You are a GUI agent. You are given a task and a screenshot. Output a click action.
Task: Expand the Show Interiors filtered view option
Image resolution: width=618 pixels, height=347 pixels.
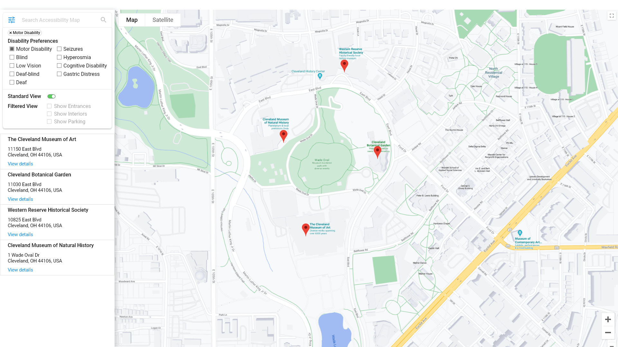pyautogui.click(x=49, y=113)
